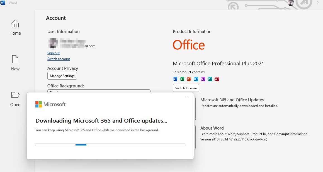Click the Microsoft logo in update dialog
This screenshot has height=172, width=323.
(50, 104)
